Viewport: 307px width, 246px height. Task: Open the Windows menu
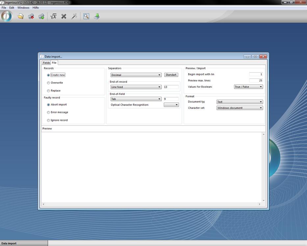(23, 8)
